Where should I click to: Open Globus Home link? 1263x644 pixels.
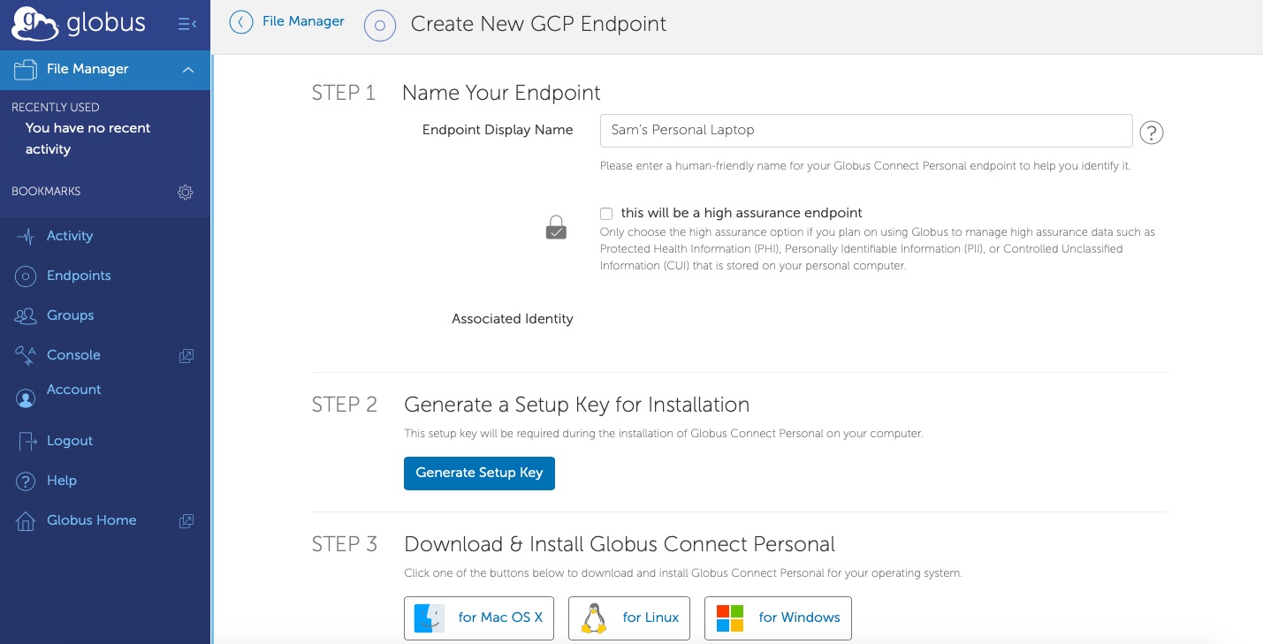point(91,520)
